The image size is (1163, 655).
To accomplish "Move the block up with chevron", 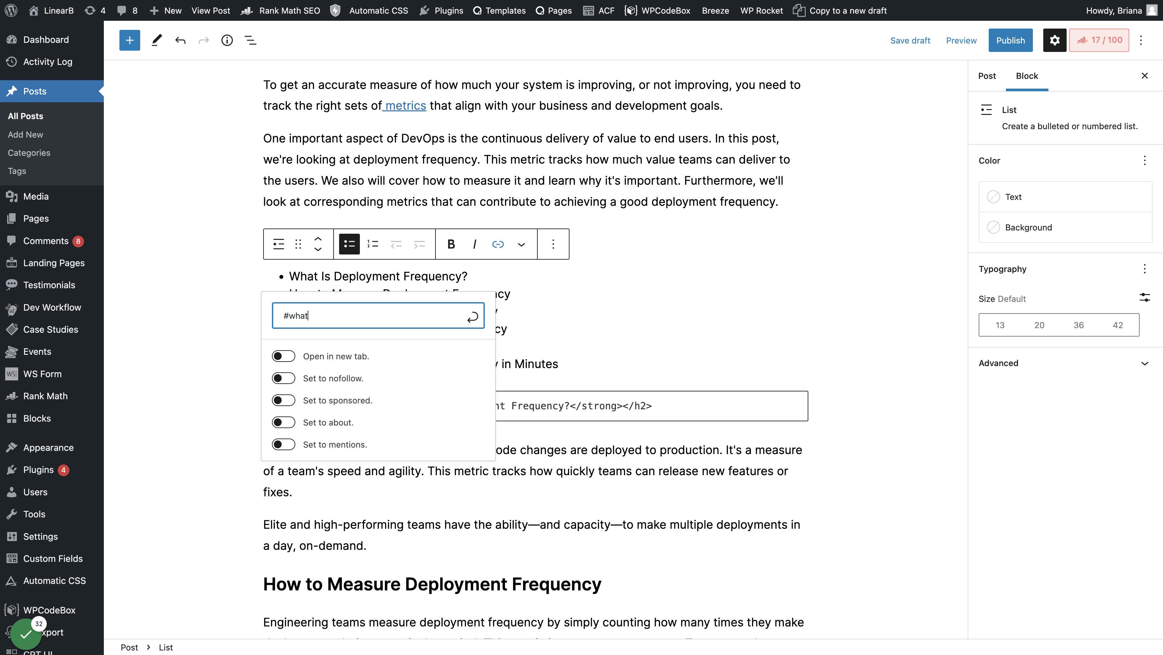I will pos(318,239).
